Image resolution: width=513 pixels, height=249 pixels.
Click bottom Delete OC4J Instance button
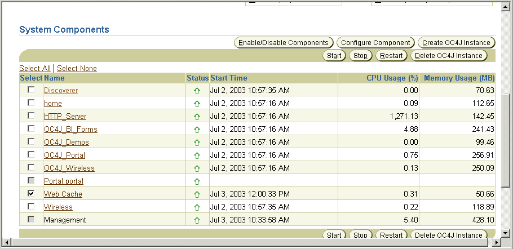coord(449,234)
